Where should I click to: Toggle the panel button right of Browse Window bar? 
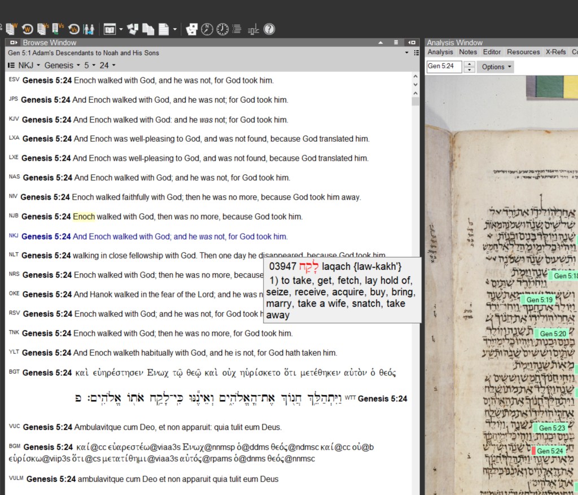(412, 43)
